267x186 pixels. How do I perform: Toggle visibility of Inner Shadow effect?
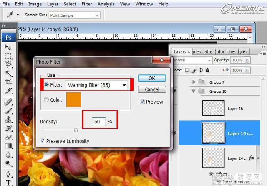click(219, 181)
